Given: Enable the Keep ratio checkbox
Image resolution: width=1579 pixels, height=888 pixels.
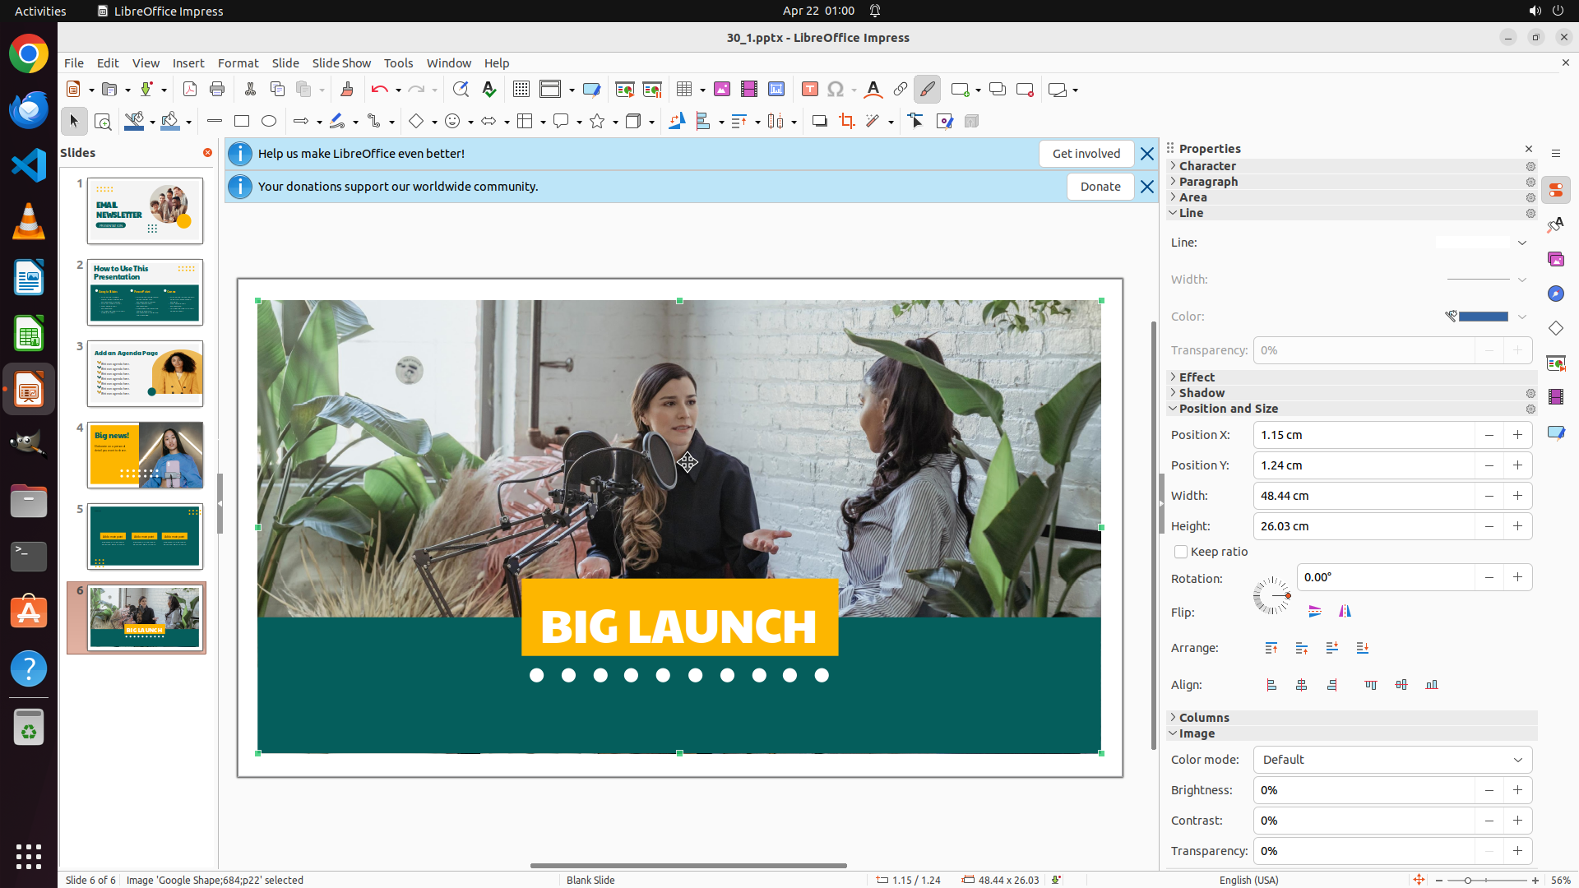Looking at the screenshot, I should (x=1181, y=552).
